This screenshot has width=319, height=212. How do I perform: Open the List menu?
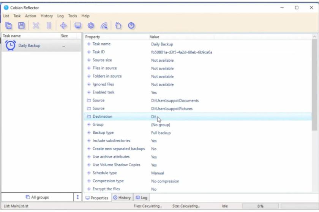[x=6, y=16]
